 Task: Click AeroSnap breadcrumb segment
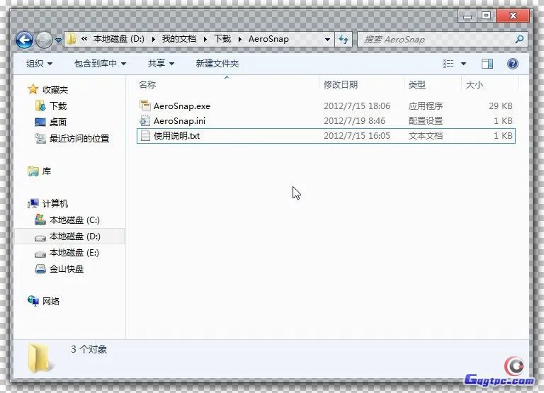(268, 39)
